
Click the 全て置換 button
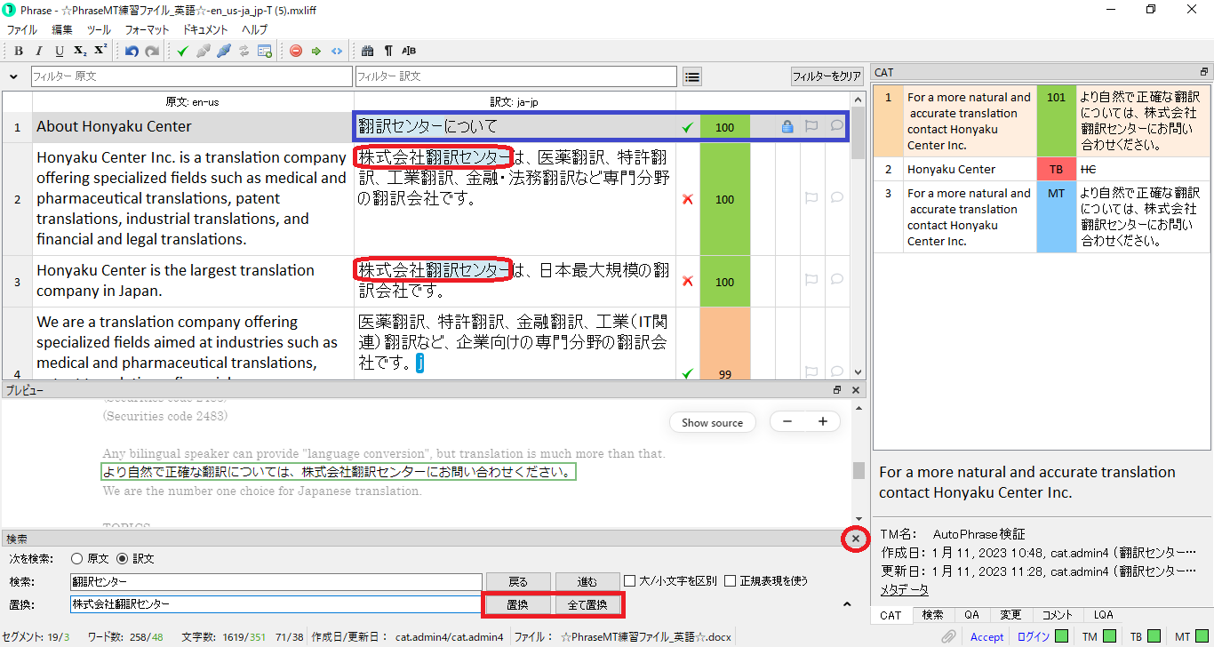click(587, 605)
